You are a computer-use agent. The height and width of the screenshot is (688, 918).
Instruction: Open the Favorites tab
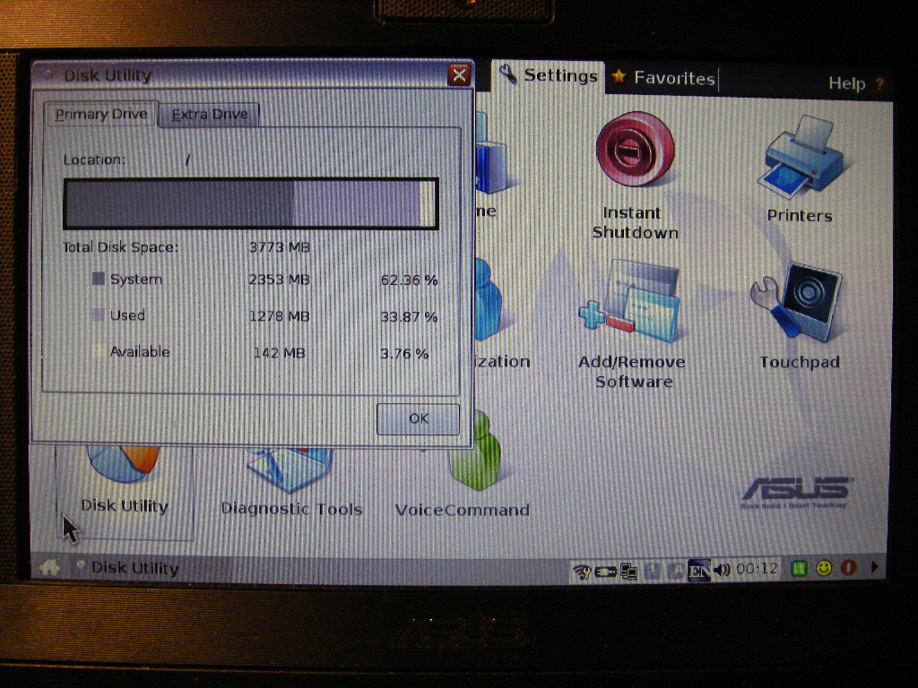pyautogui.click(x=663, y=78)
